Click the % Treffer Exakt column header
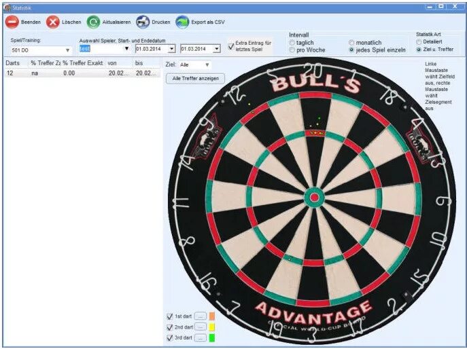467x349 pixels. [83, 63]
